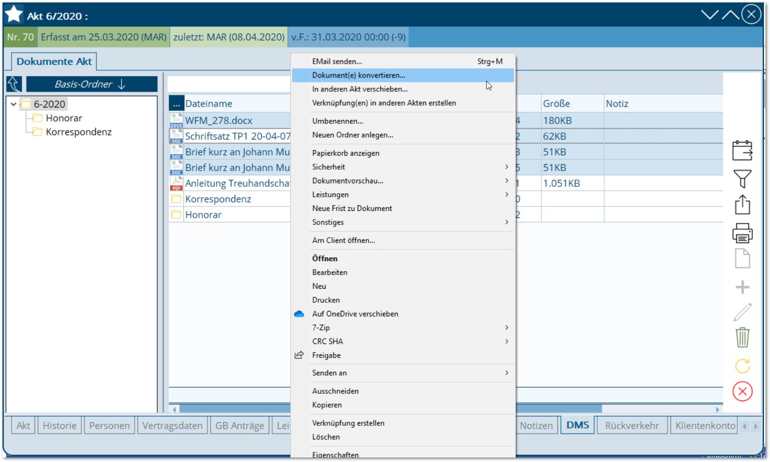Expand the Sonstiges submenu

506,222
